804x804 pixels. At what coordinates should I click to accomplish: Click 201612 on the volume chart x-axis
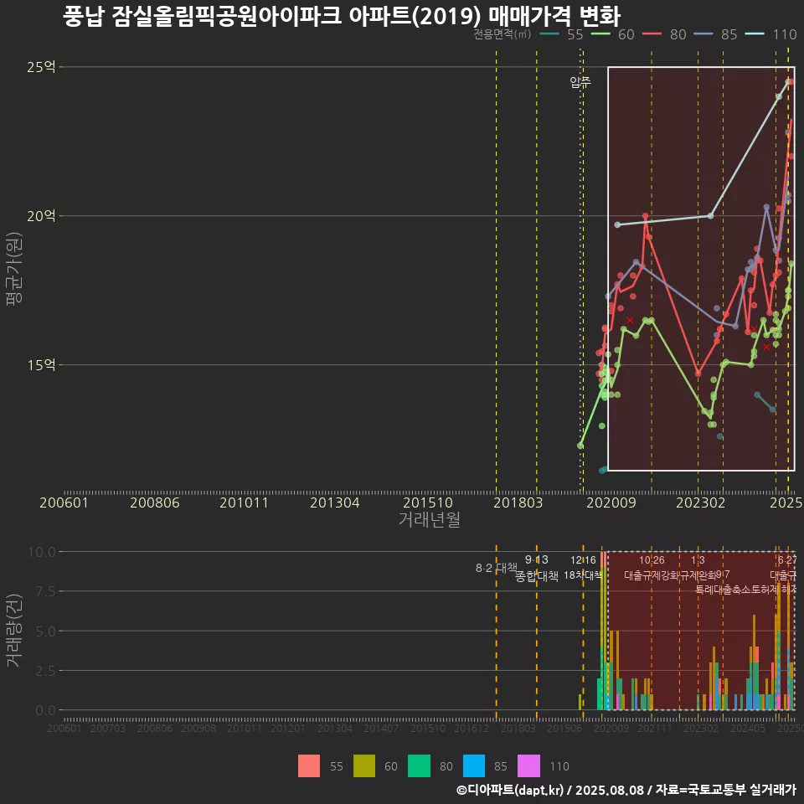point(472,728)
